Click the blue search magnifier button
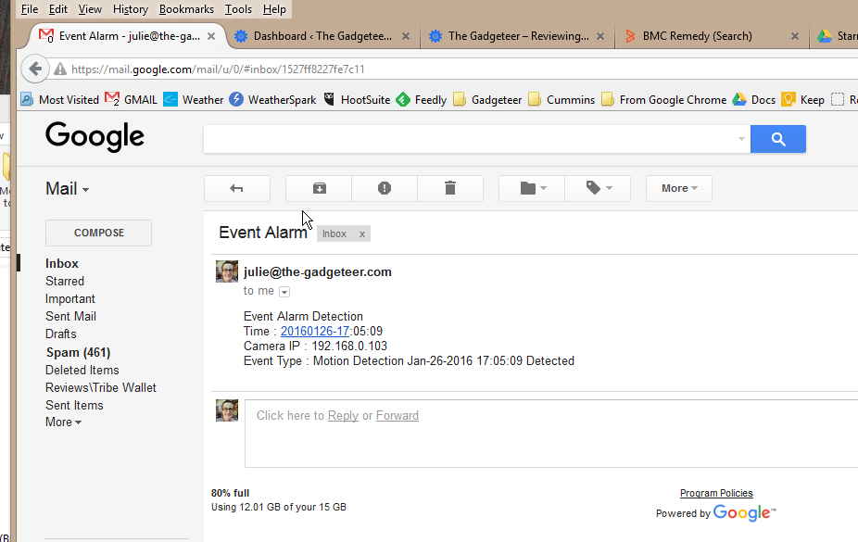 tap(777, 139)
